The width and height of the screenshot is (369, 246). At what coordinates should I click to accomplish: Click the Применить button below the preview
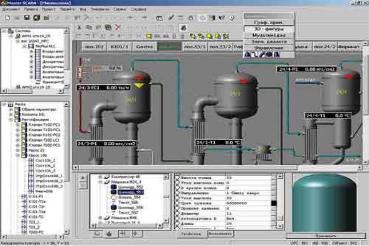(325, 235)
